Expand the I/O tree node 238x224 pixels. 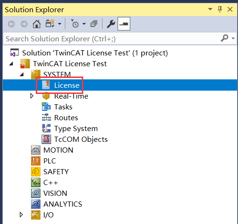21,215
